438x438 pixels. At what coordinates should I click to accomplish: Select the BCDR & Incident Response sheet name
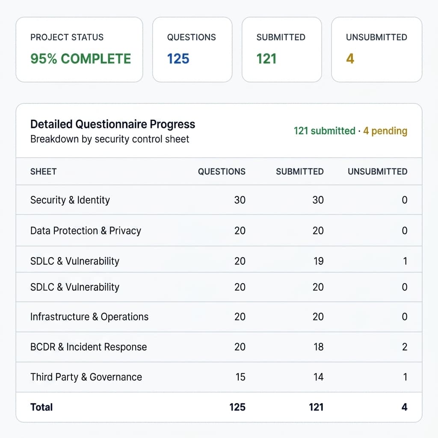pyautogui.click(x=88, y=347)
